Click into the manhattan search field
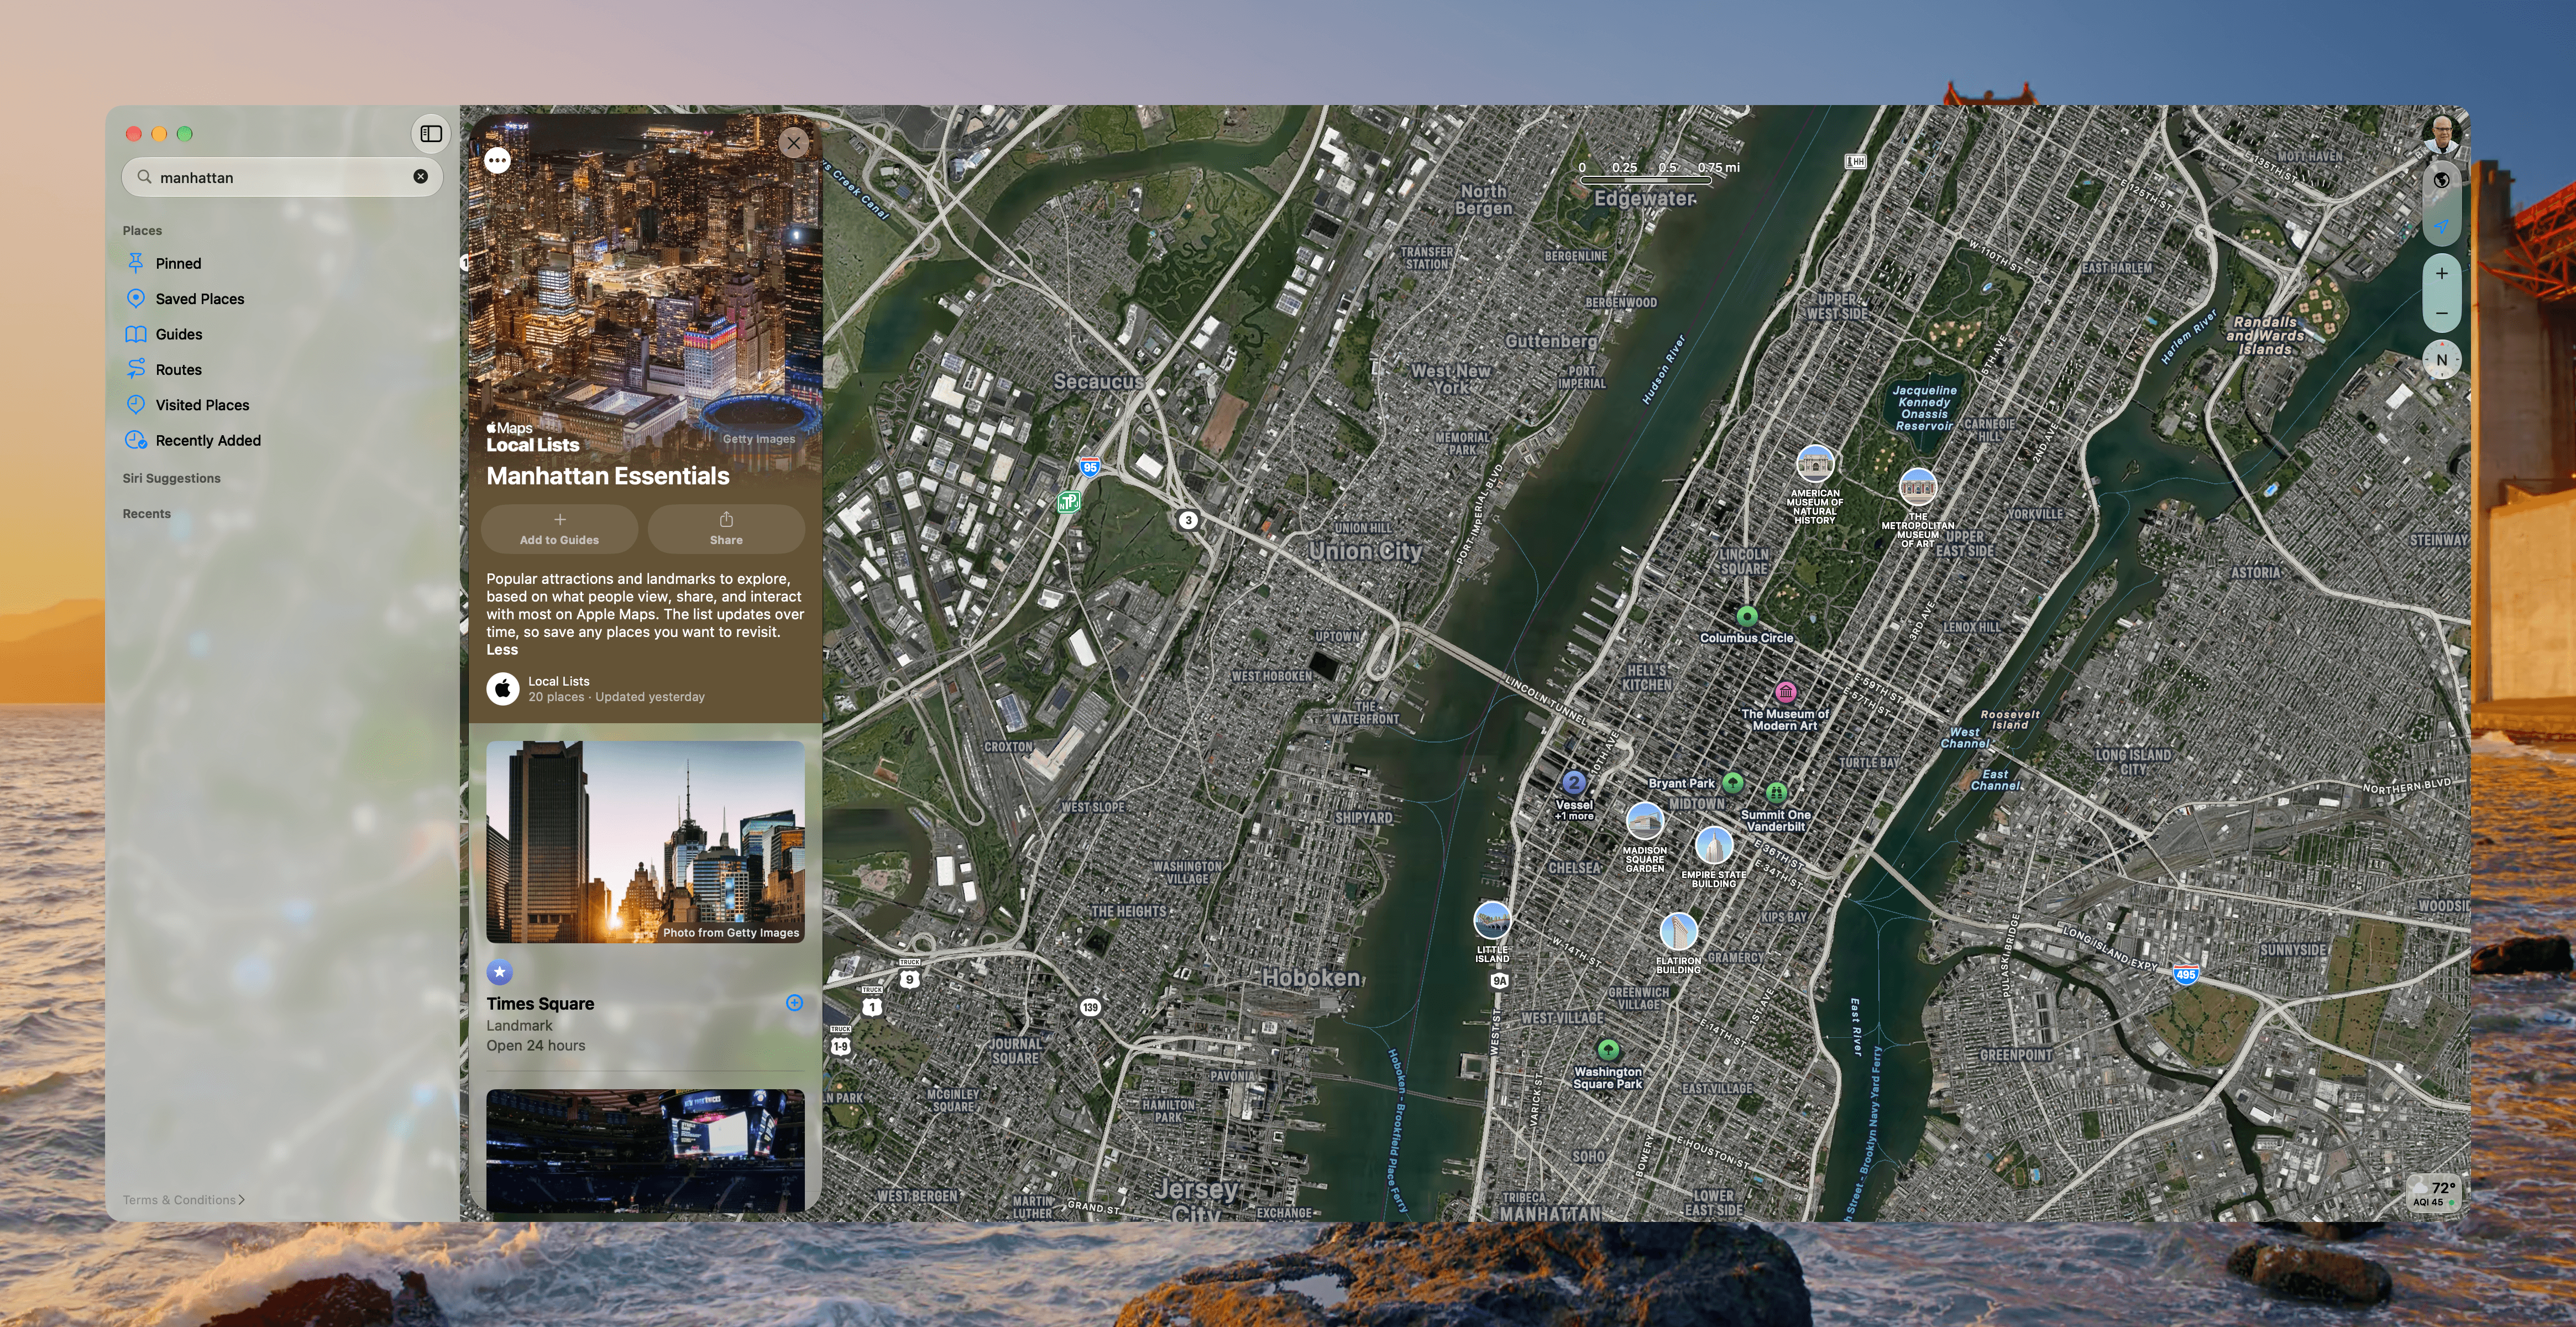2576x1327 pixels. click(282, 177)
